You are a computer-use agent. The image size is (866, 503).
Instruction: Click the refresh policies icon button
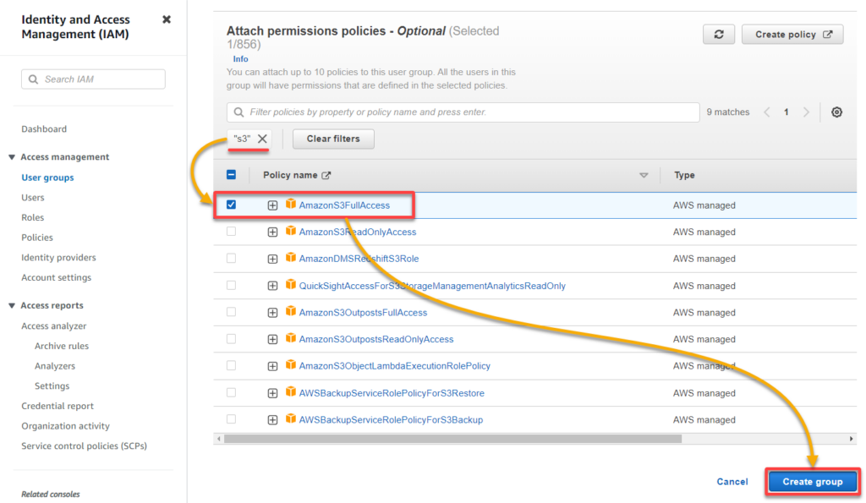(x=719, y=34)
